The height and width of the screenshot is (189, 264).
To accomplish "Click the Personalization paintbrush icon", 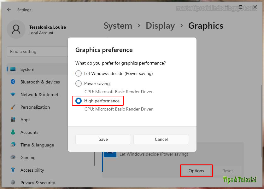I will 13,107.
